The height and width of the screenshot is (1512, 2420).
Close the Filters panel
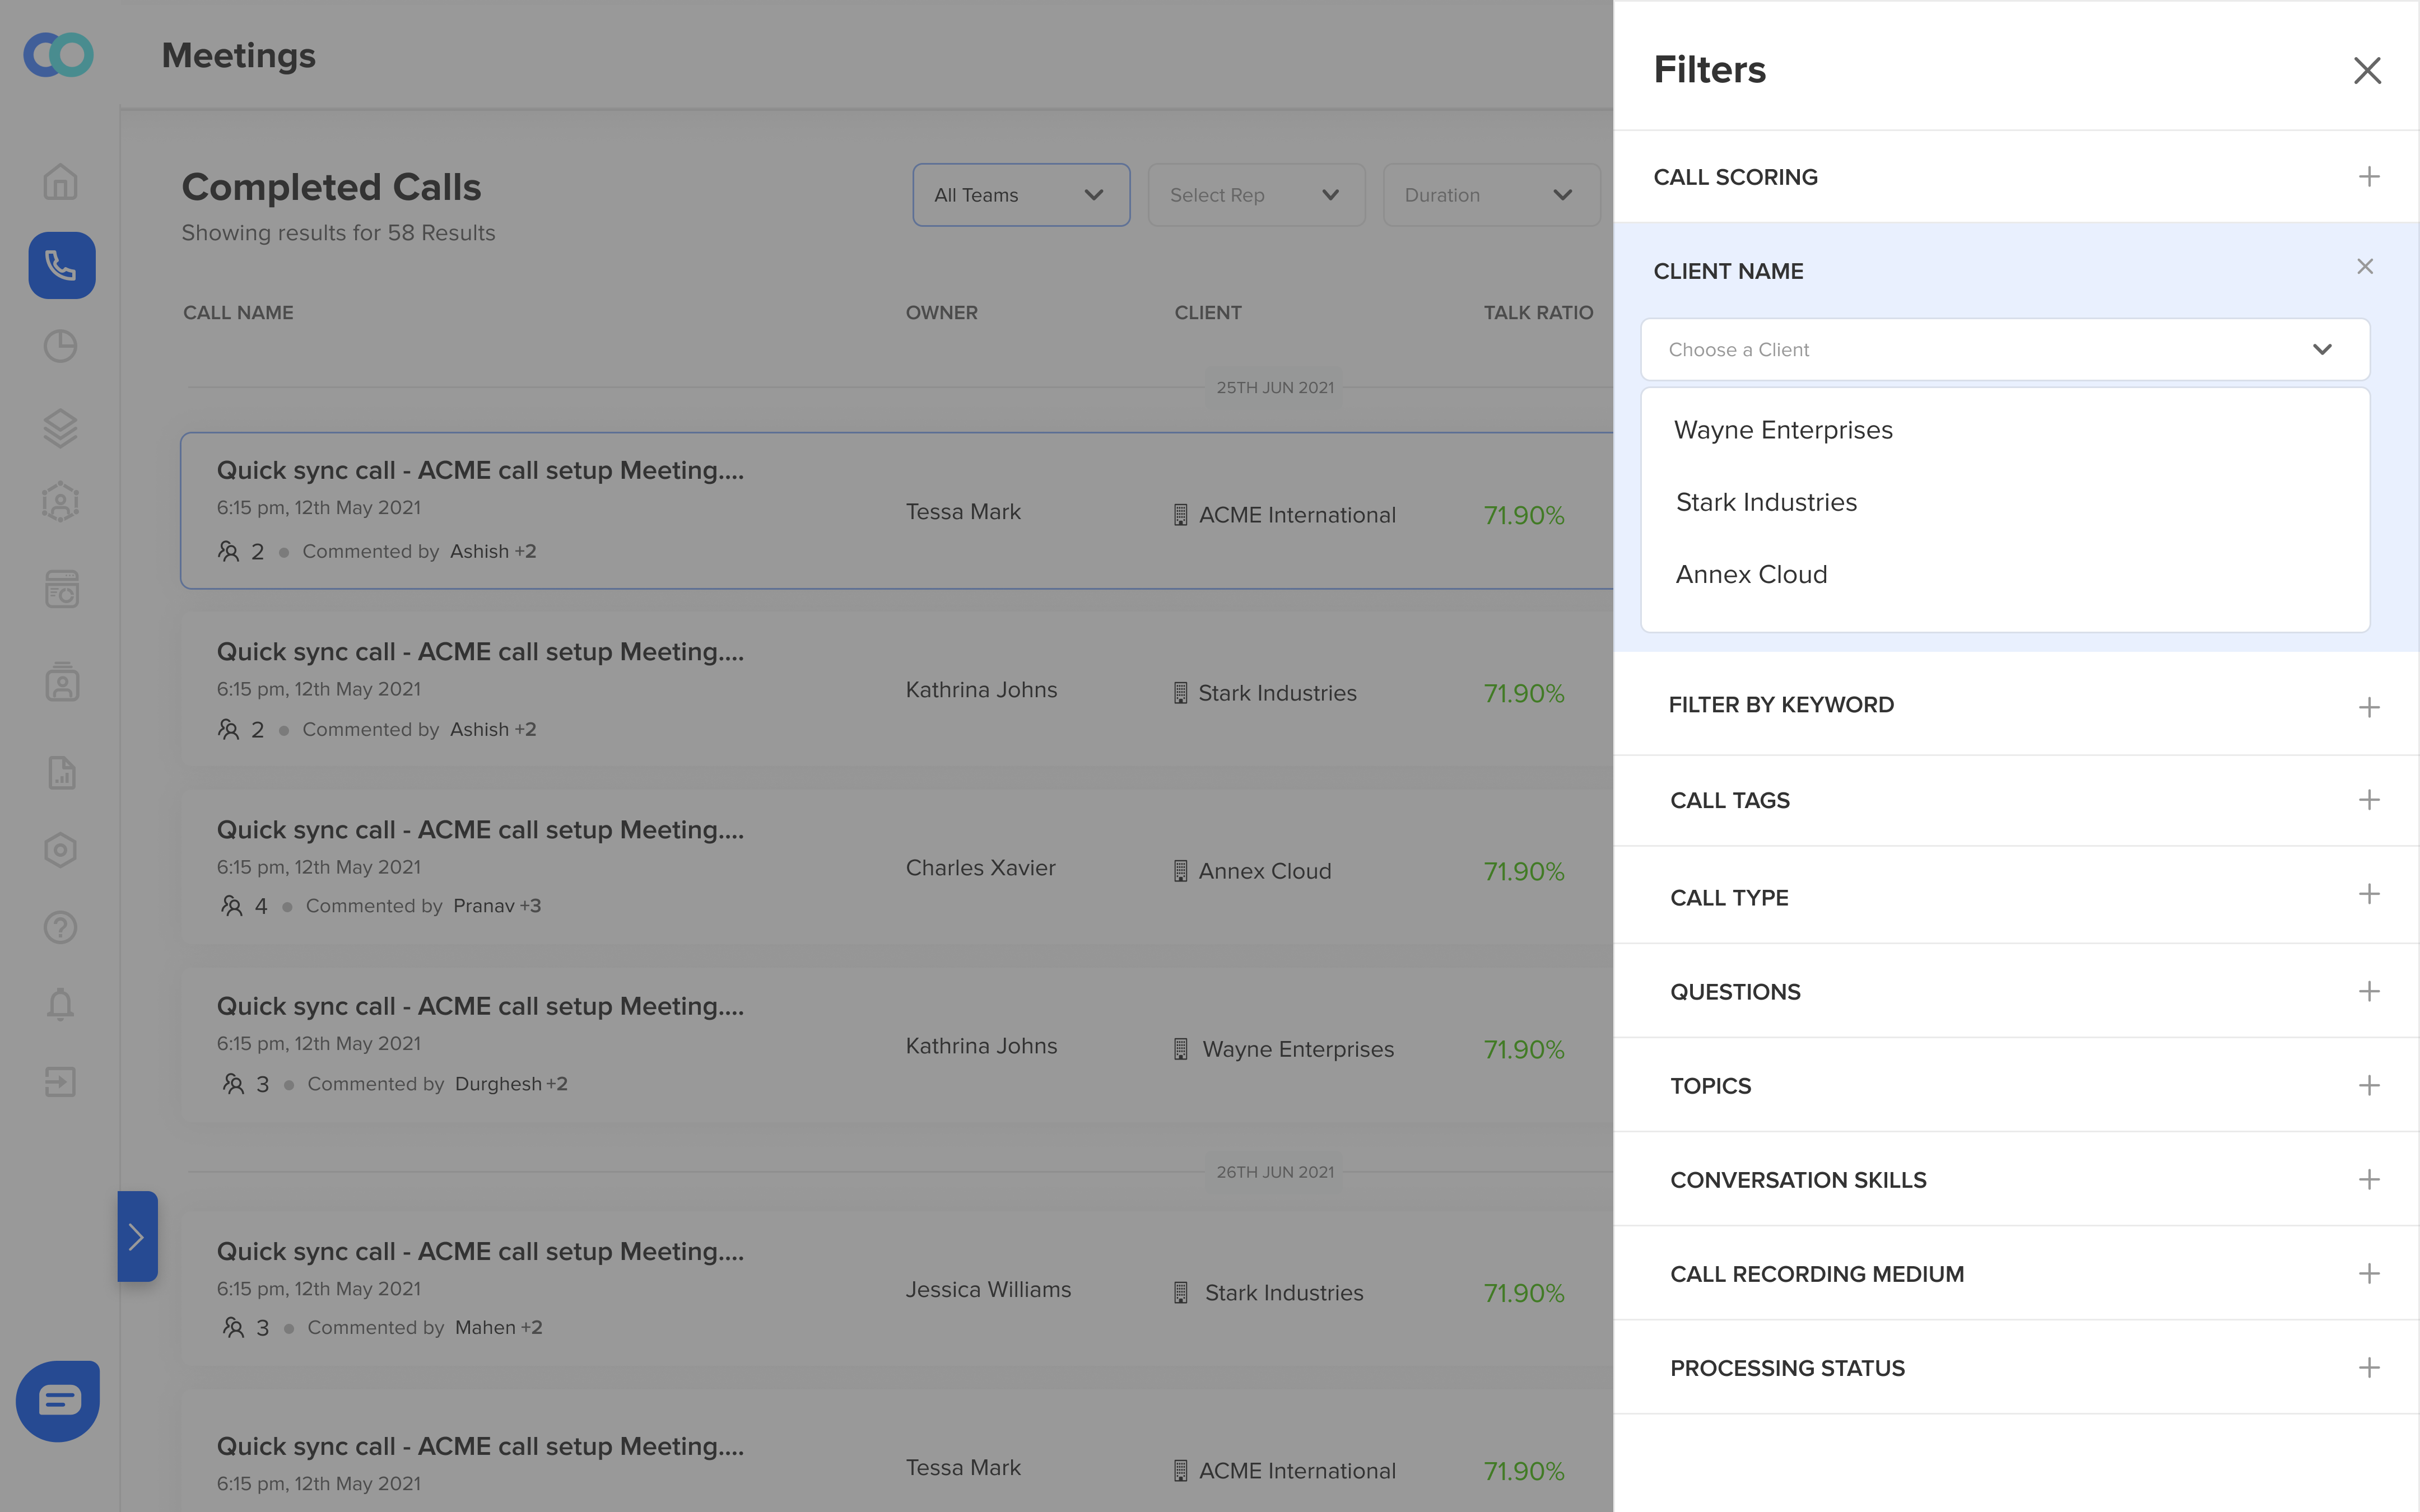2366,70
